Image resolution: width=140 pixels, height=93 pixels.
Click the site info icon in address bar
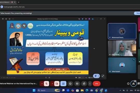tap(2, 7)
